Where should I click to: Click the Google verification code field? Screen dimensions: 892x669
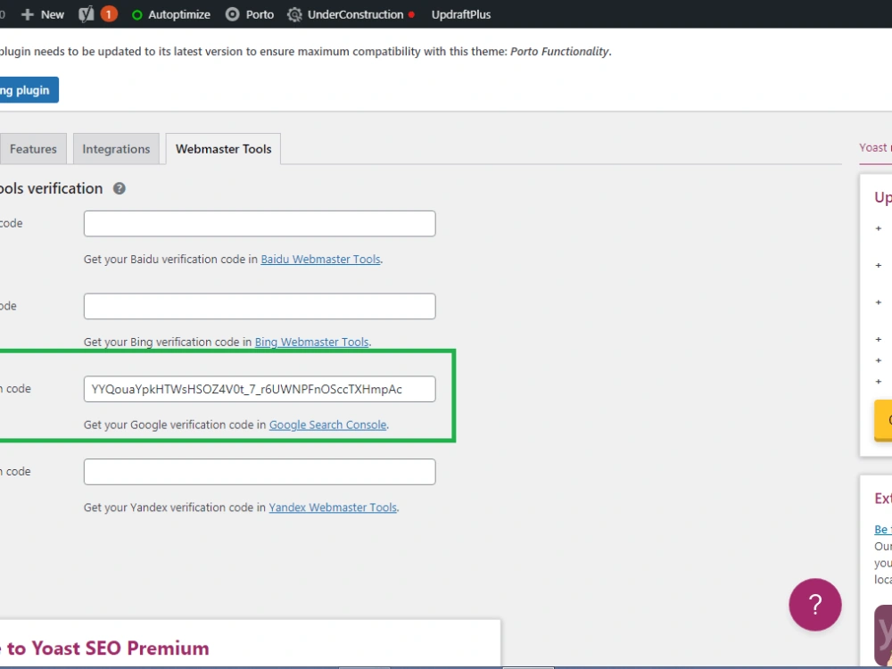pos(260,389)
